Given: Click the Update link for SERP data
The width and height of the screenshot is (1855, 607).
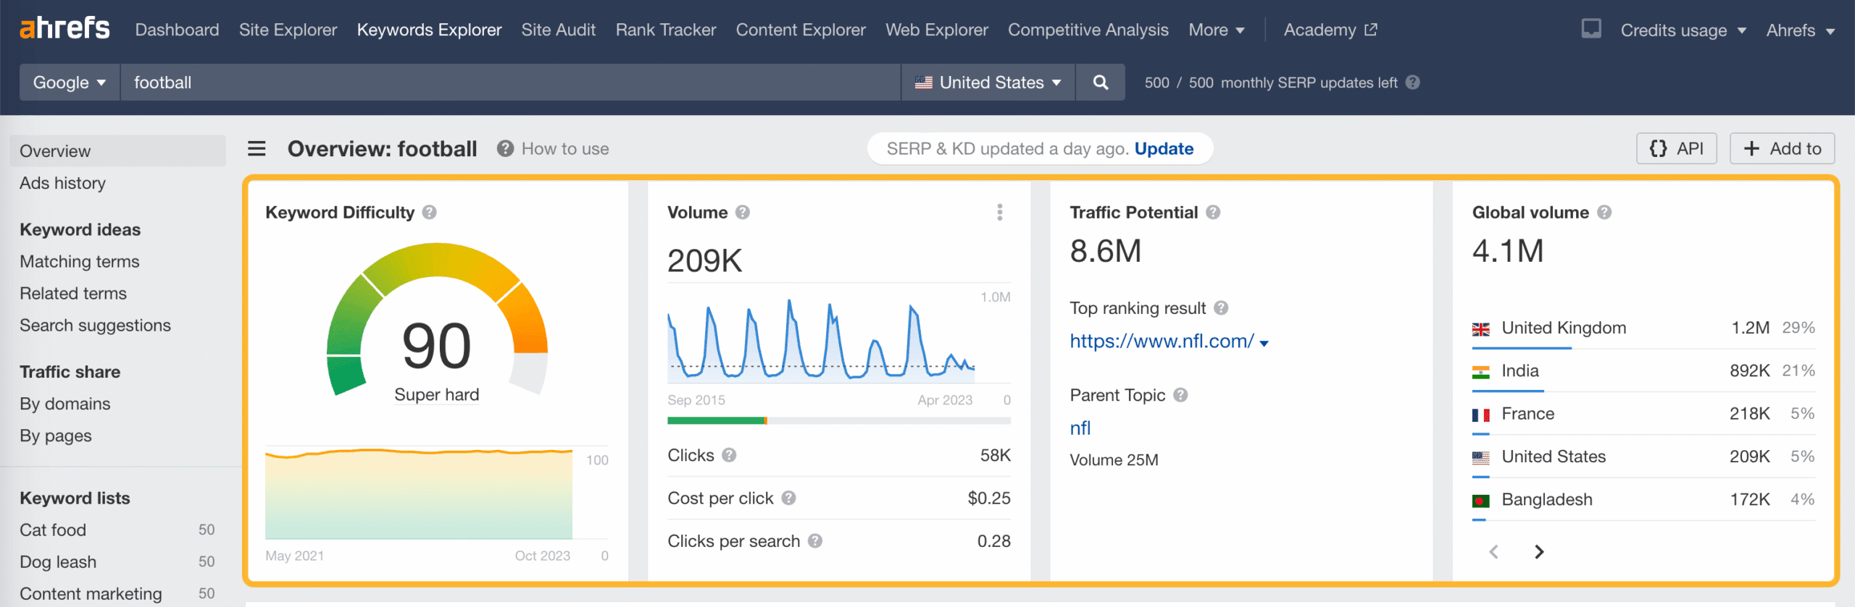Looking at the screenshot, I should (1164, 149).
